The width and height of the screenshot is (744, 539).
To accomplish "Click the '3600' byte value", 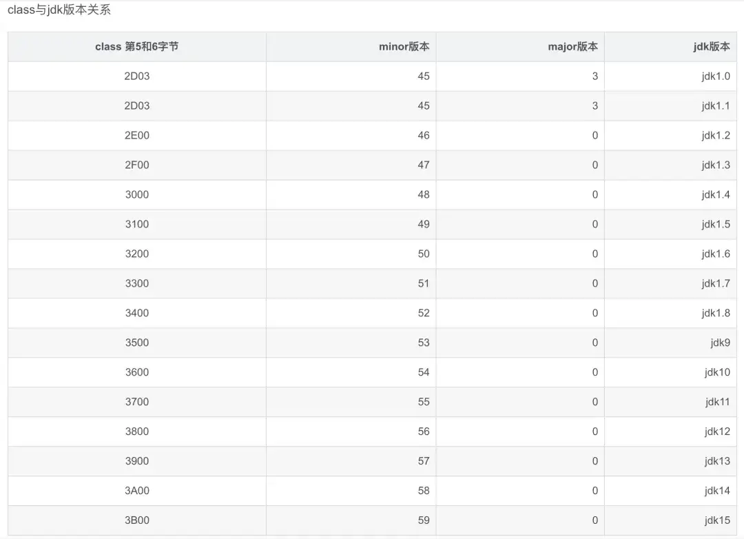I will [136, 372].
